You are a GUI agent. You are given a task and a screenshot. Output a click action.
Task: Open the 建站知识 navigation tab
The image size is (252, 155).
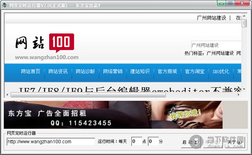click(140, 72)
